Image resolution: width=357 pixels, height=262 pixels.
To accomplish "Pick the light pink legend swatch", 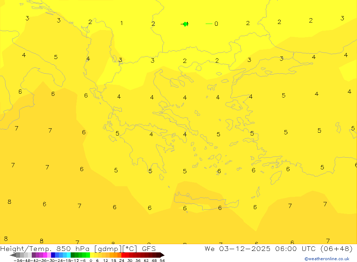I will click(x=49, y=255).
